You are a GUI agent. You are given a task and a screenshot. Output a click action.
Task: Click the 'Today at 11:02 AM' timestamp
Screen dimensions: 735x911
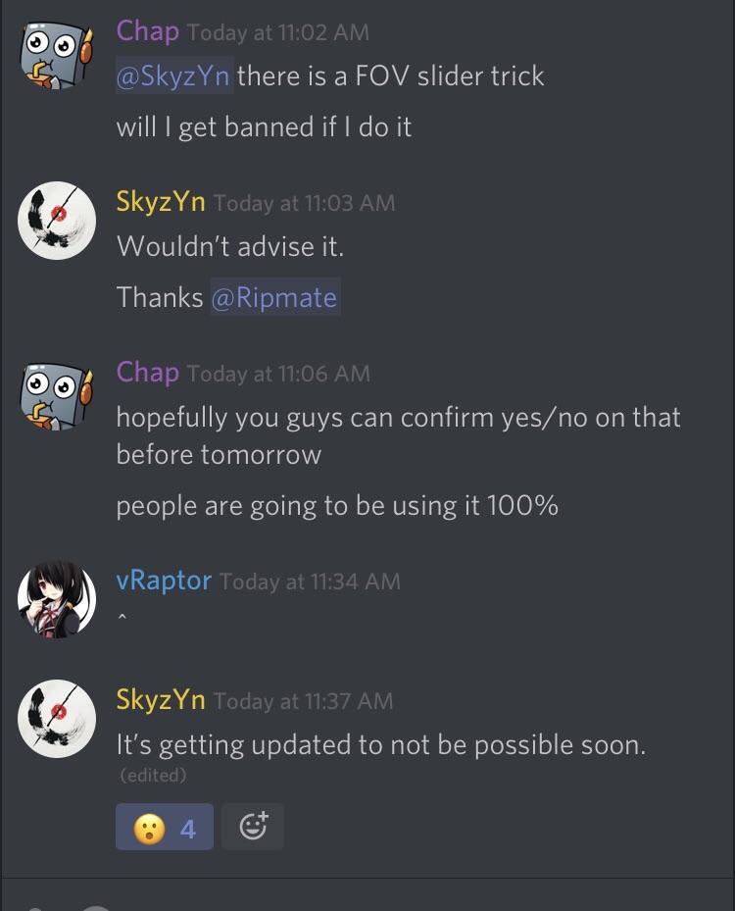pyautogui.click(x=278, y=32)
